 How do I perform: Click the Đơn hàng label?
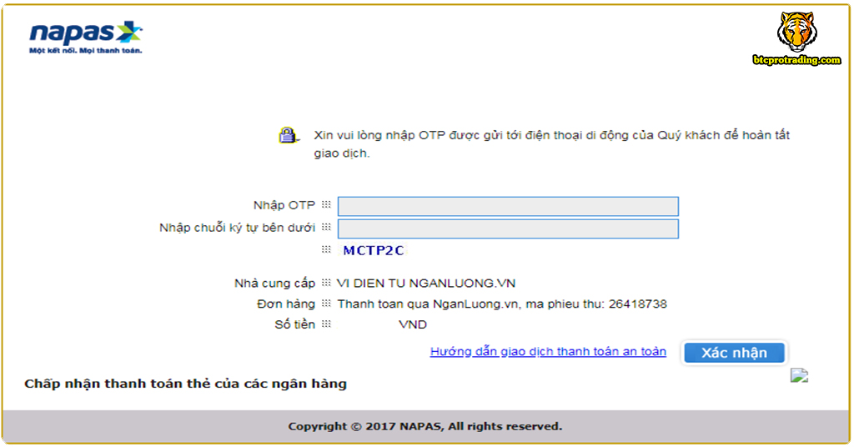tap(286, 304)
